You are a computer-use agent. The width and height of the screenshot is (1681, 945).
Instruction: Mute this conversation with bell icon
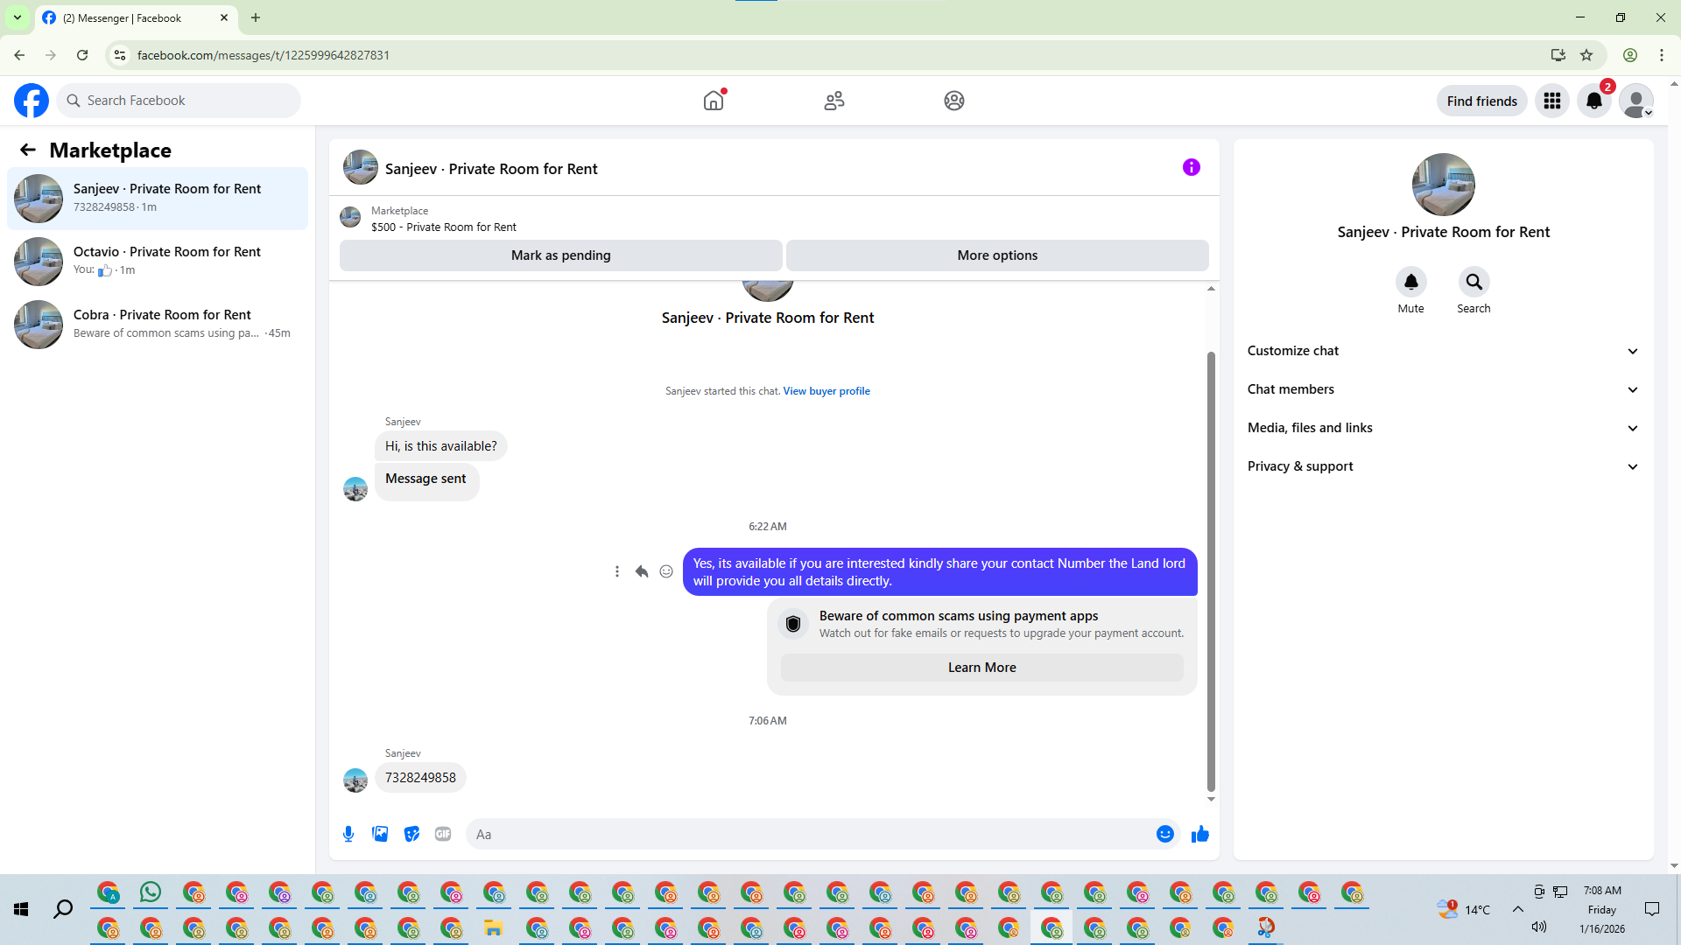pyautogui.click(x=1410, y=282)
